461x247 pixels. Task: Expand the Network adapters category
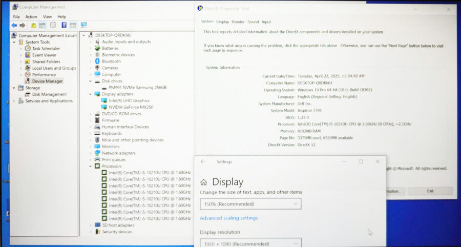(x=91, y=153)
